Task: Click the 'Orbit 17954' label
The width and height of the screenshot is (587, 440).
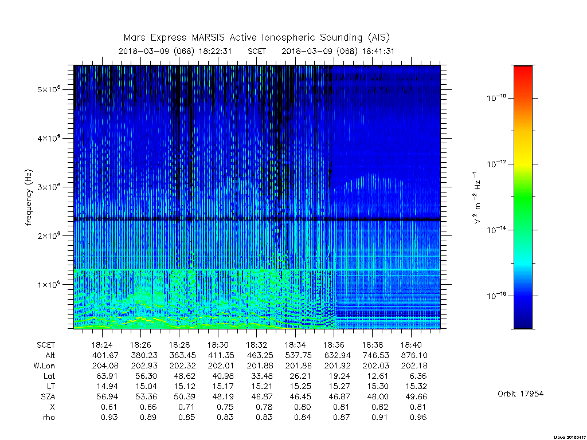Action: pos(521,394)
